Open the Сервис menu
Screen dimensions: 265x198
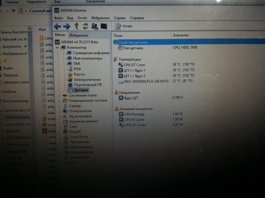119,18
